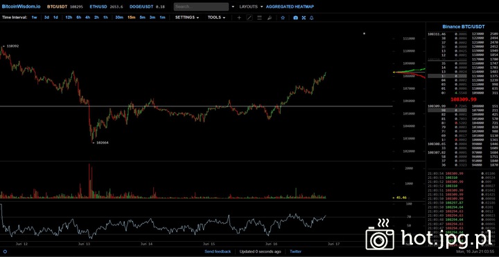Set time interval to 1h
The image size is (499, 257).
105,17
